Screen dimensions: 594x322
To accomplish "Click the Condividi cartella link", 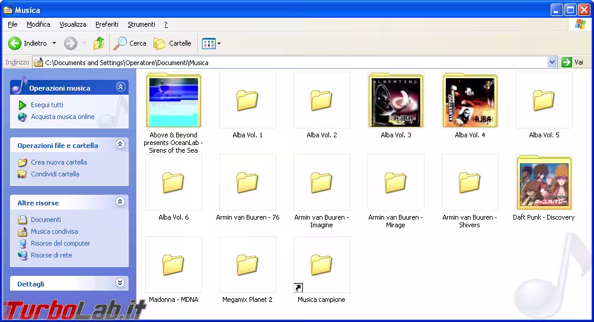I will point(55,174).
